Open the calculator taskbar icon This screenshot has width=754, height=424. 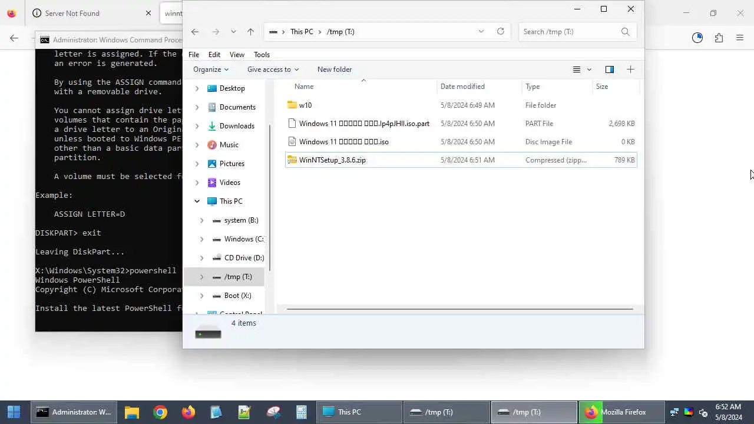302,412
